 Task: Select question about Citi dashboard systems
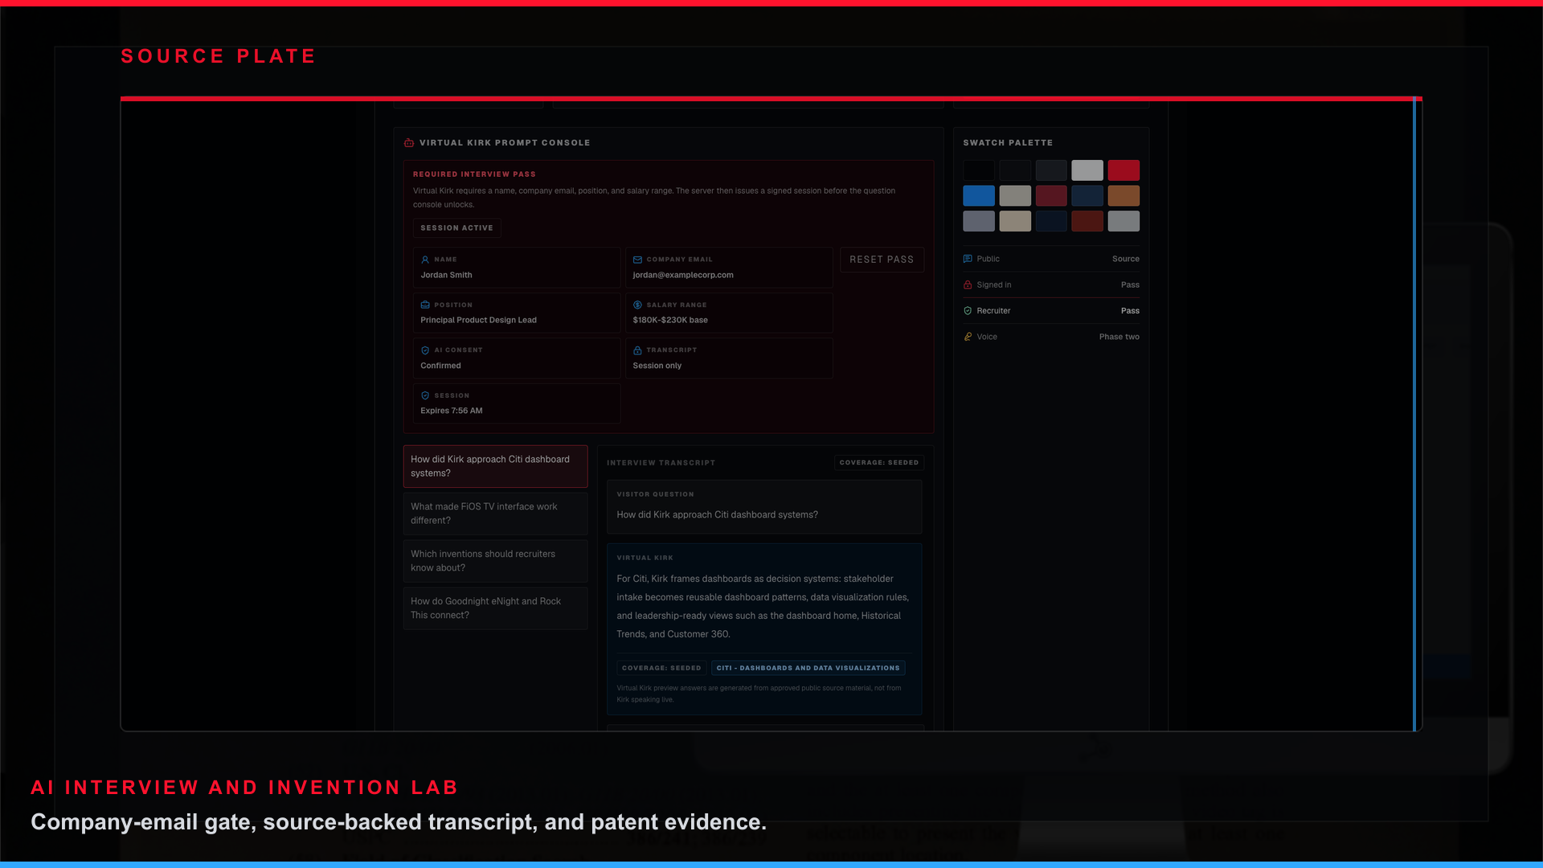coord(495,466)
